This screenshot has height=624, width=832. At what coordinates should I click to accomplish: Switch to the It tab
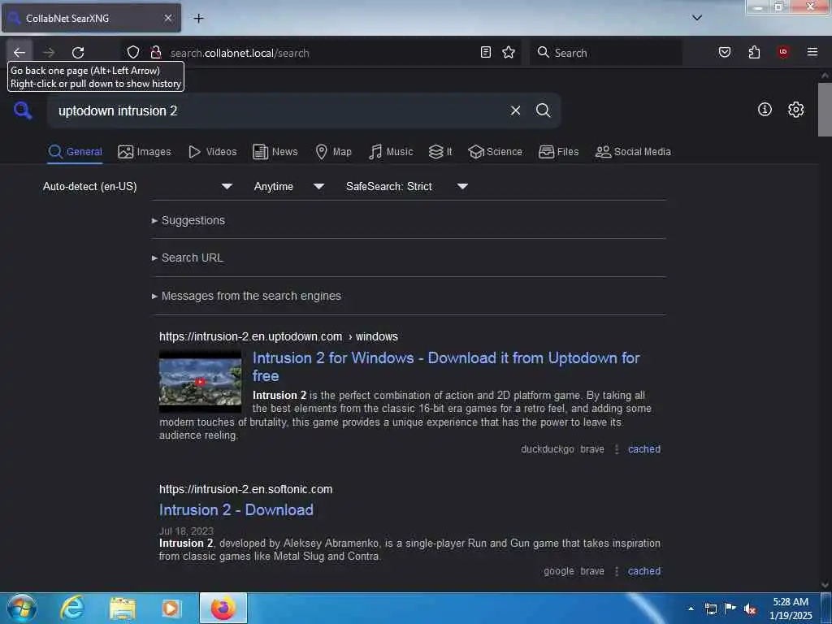coord(440,152)
